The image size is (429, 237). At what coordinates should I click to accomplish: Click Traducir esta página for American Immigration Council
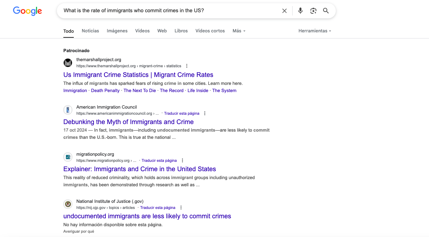tap(182, 113)
